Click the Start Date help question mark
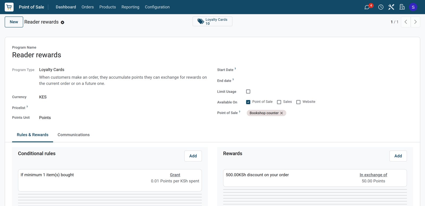This screenshot has width=425, height=206. click(235, 69)
